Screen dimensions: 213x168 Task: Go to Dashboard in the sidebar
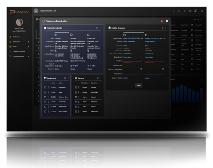click(x=17, y=37)
